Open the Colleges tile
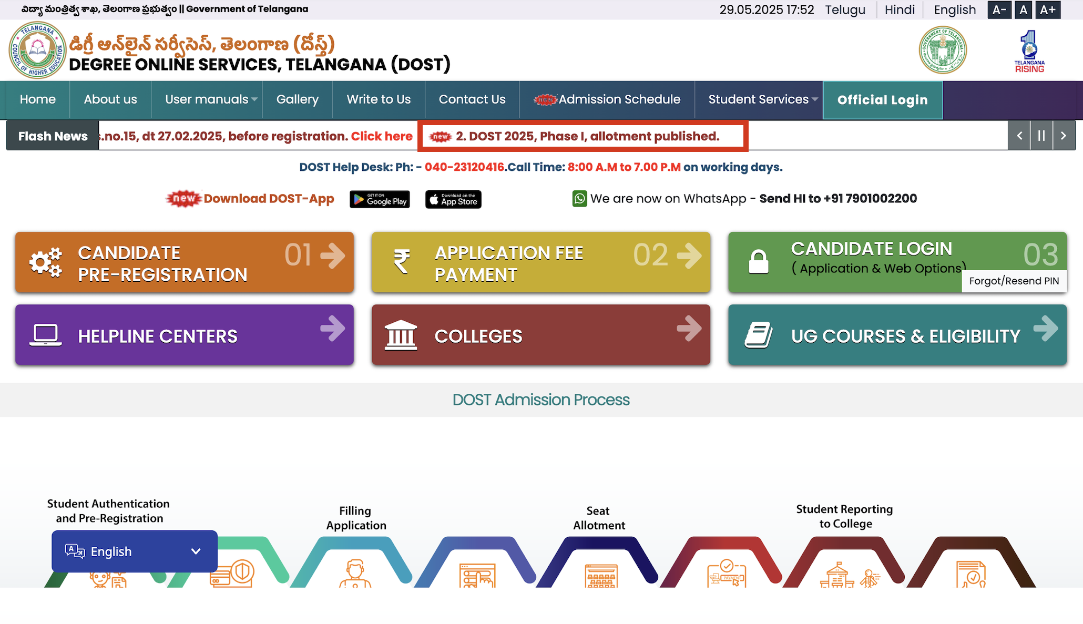Viewport: 1083px width, 624px height. [x=540, y=335]
